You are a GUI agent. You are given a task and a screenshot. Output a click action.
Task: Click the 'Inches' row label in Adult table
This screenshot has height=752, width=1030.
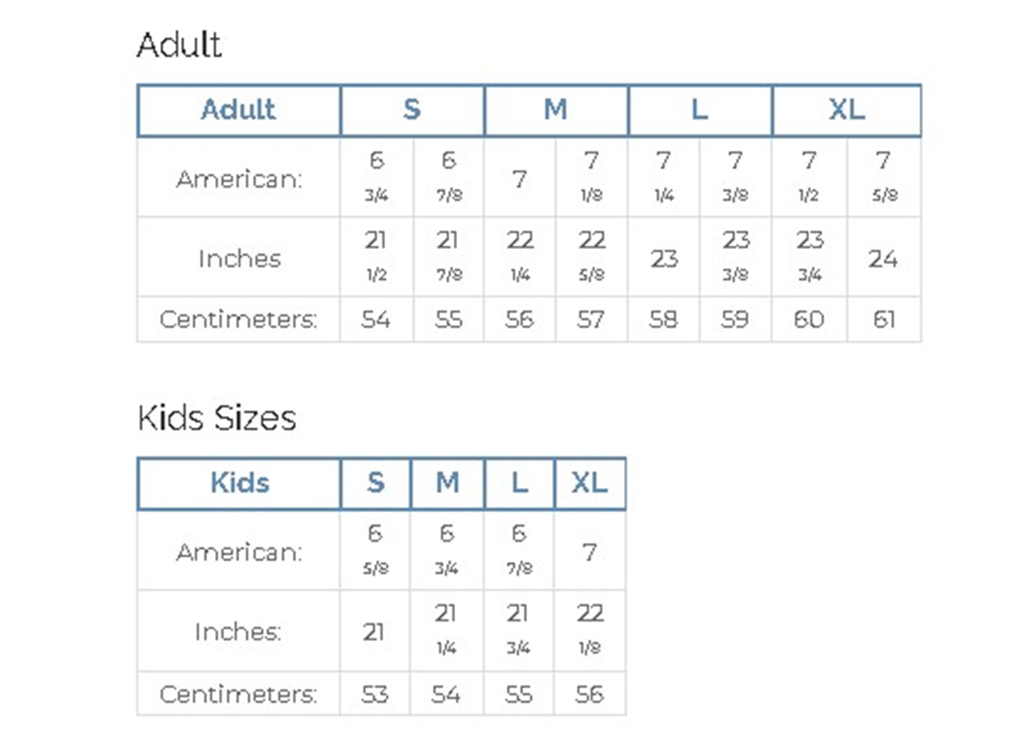(239, 259)
